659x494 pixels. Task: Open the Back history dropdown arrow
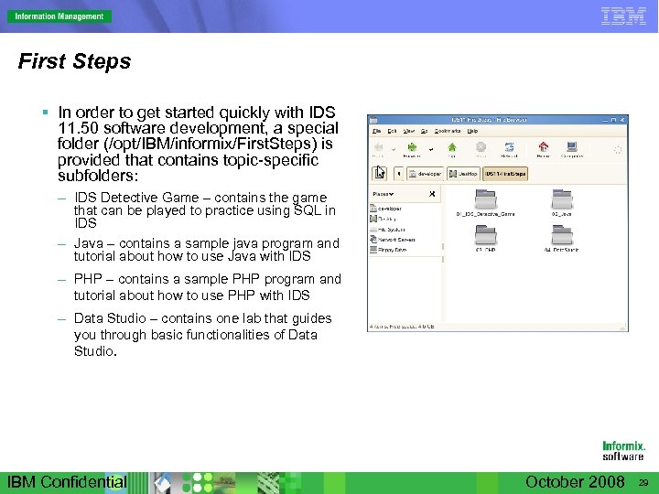pyautogui.click(x=394, y=149)
